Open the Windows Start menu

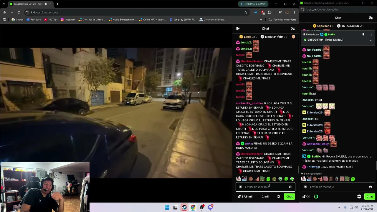167,207
